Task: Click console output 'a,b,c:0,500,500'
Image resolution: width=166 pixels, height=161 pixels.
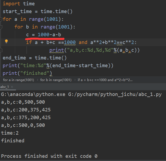Action: (x=23, y=102)
